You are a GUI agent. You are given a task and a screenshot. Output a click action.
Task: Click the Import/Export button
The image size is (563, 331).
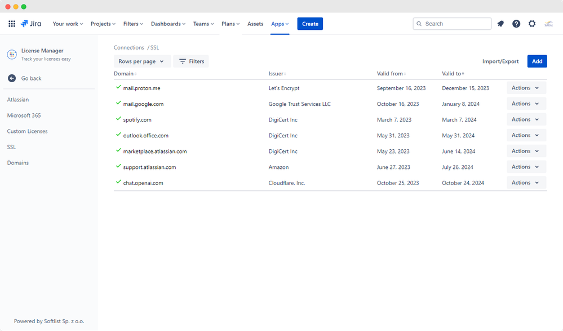click(x=500, y=61)
